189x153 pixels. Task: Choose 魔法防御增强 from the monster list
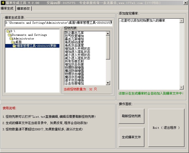pyautogui.click(x=74, y=71)
